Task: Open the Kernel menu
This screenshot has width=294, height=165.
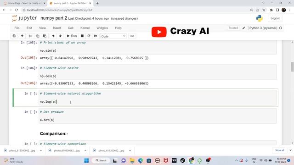Action: pos(85,28)
